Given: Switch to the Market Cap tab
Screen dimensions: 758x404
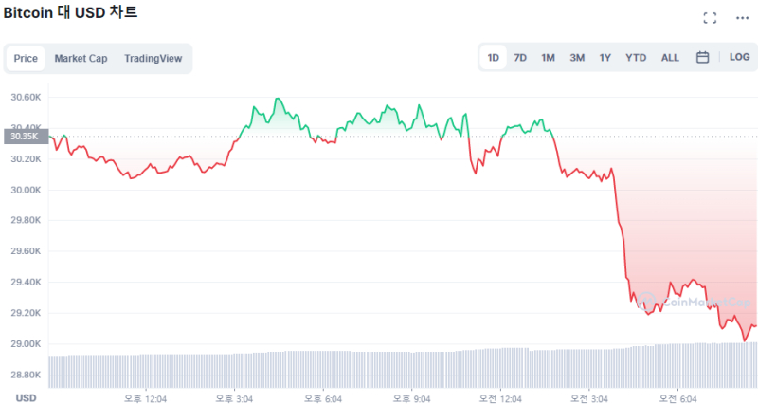Looking at the screenshot, I should click(81, 58).
